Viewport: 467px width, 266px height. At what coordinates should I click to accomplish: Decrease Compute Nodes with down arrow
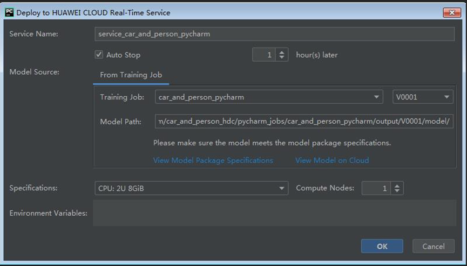(x=397, y=191)
